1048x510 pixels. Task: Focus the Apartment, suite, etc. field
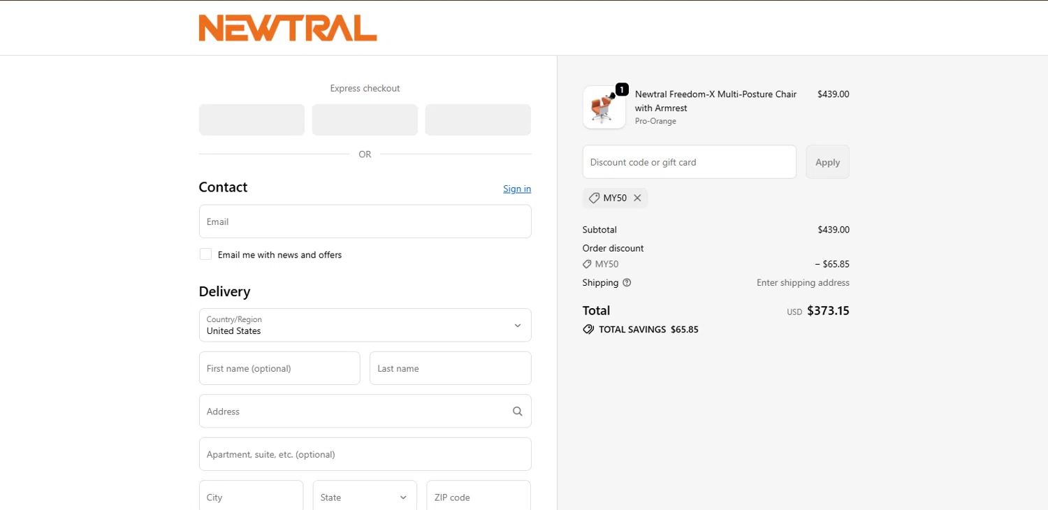pyautogui.click(x=365, y=454)
